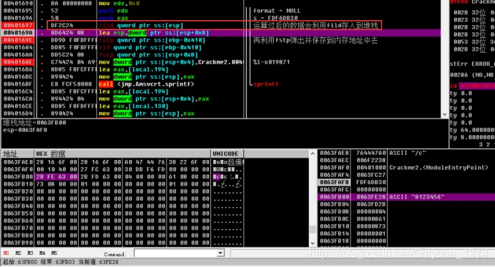Select the M5 memory dump tab
Image resolution: width=495 pixels, height=267 pixels.
[54, 253]
